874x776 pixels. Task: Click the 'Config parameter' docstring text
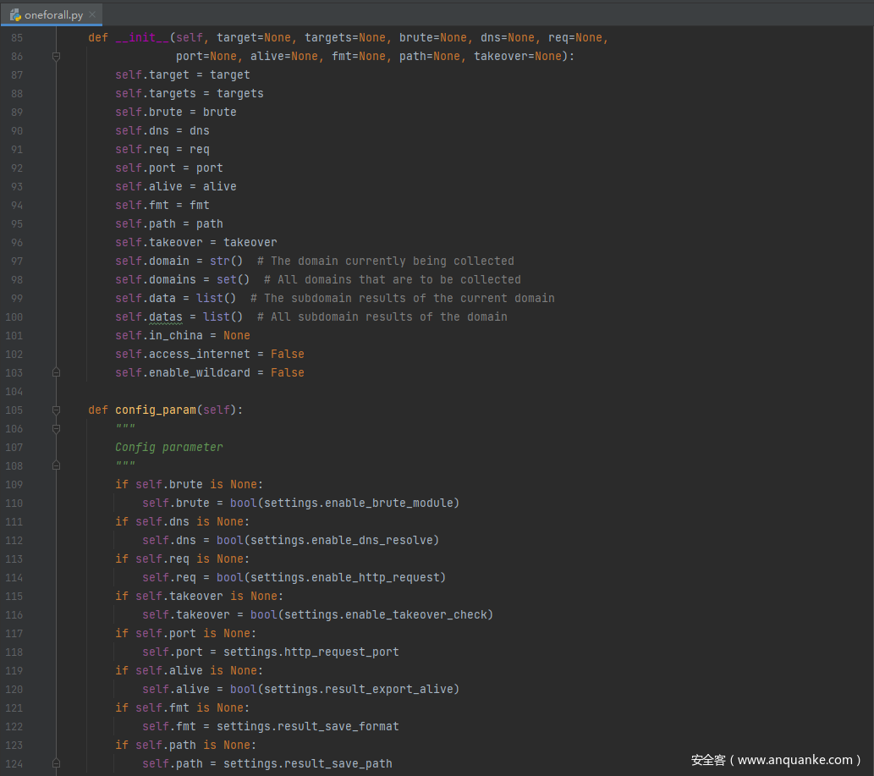168,447
